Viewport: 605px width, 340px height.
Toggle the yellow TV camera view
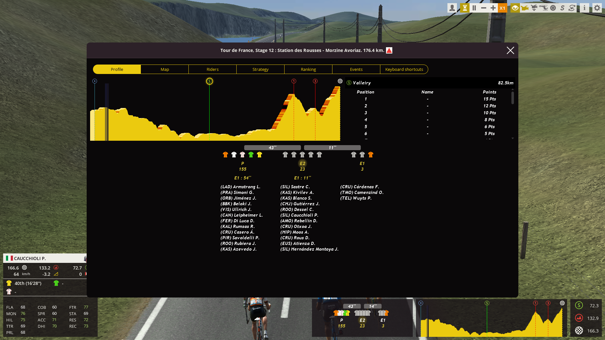(525, 8)
